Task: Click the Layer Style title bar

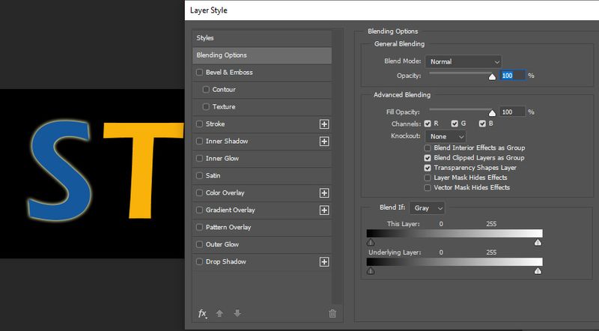Action: (392, 10)
